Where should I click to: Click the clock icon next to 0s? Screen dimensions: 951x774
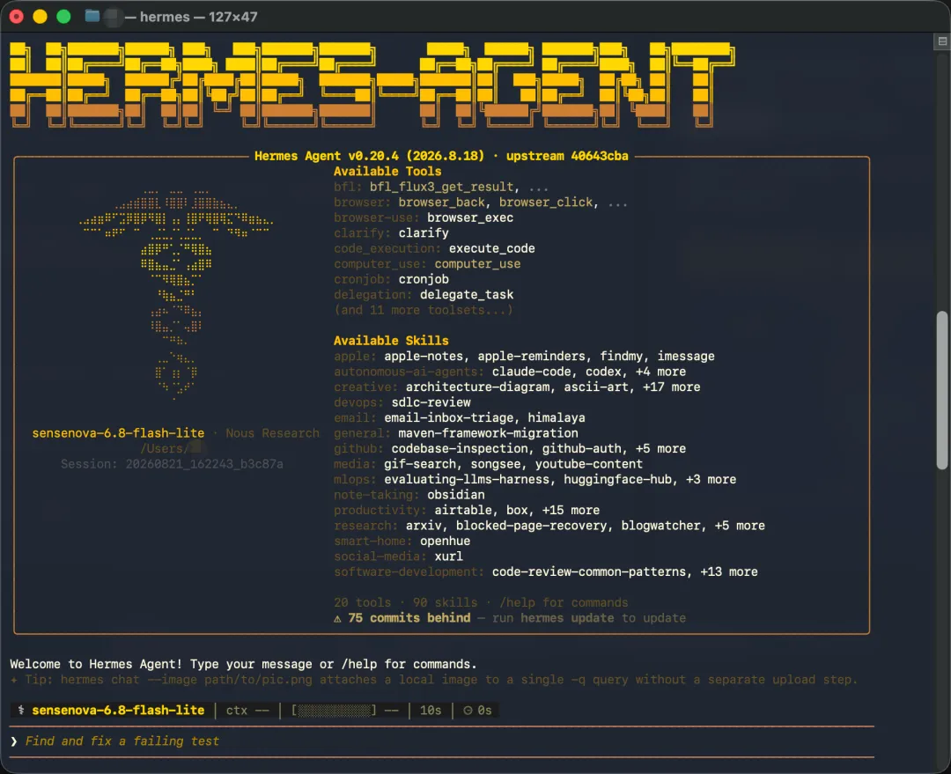pyautogui.click(x=468, y=710)
